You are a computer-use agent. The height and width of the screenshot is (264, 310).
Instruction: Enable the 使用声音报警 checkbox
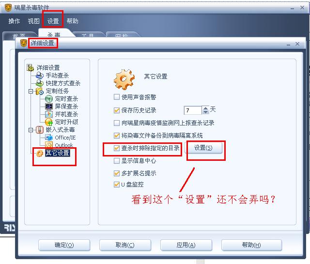(117, 97)
